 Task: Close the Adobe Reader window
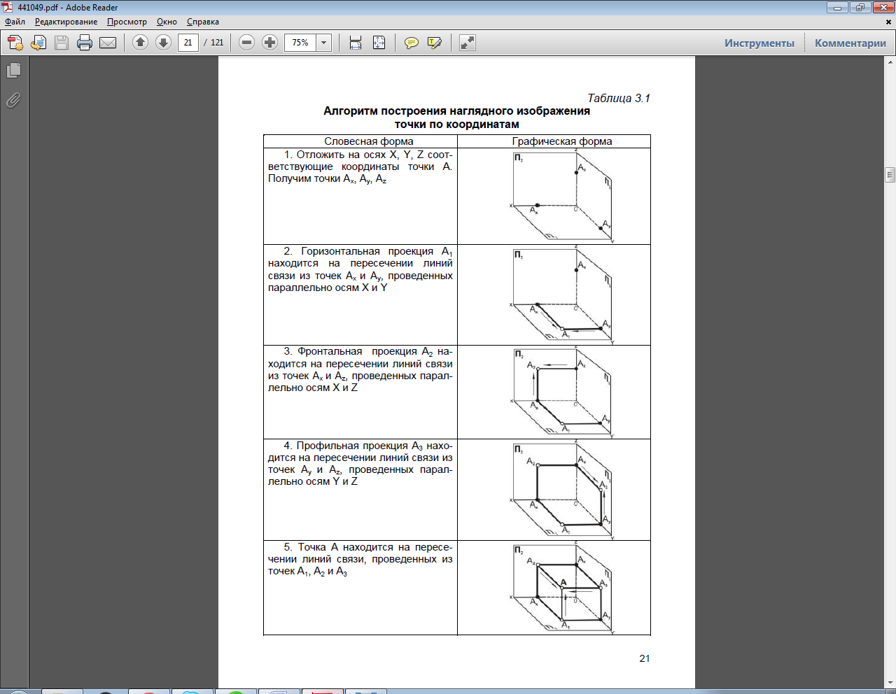click(882, 8)
